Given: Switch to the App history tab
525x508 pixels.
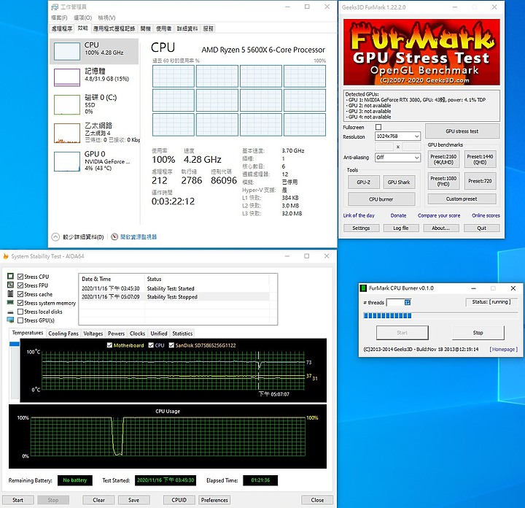Looking at the screenshot, I should (x=114, y=28).
